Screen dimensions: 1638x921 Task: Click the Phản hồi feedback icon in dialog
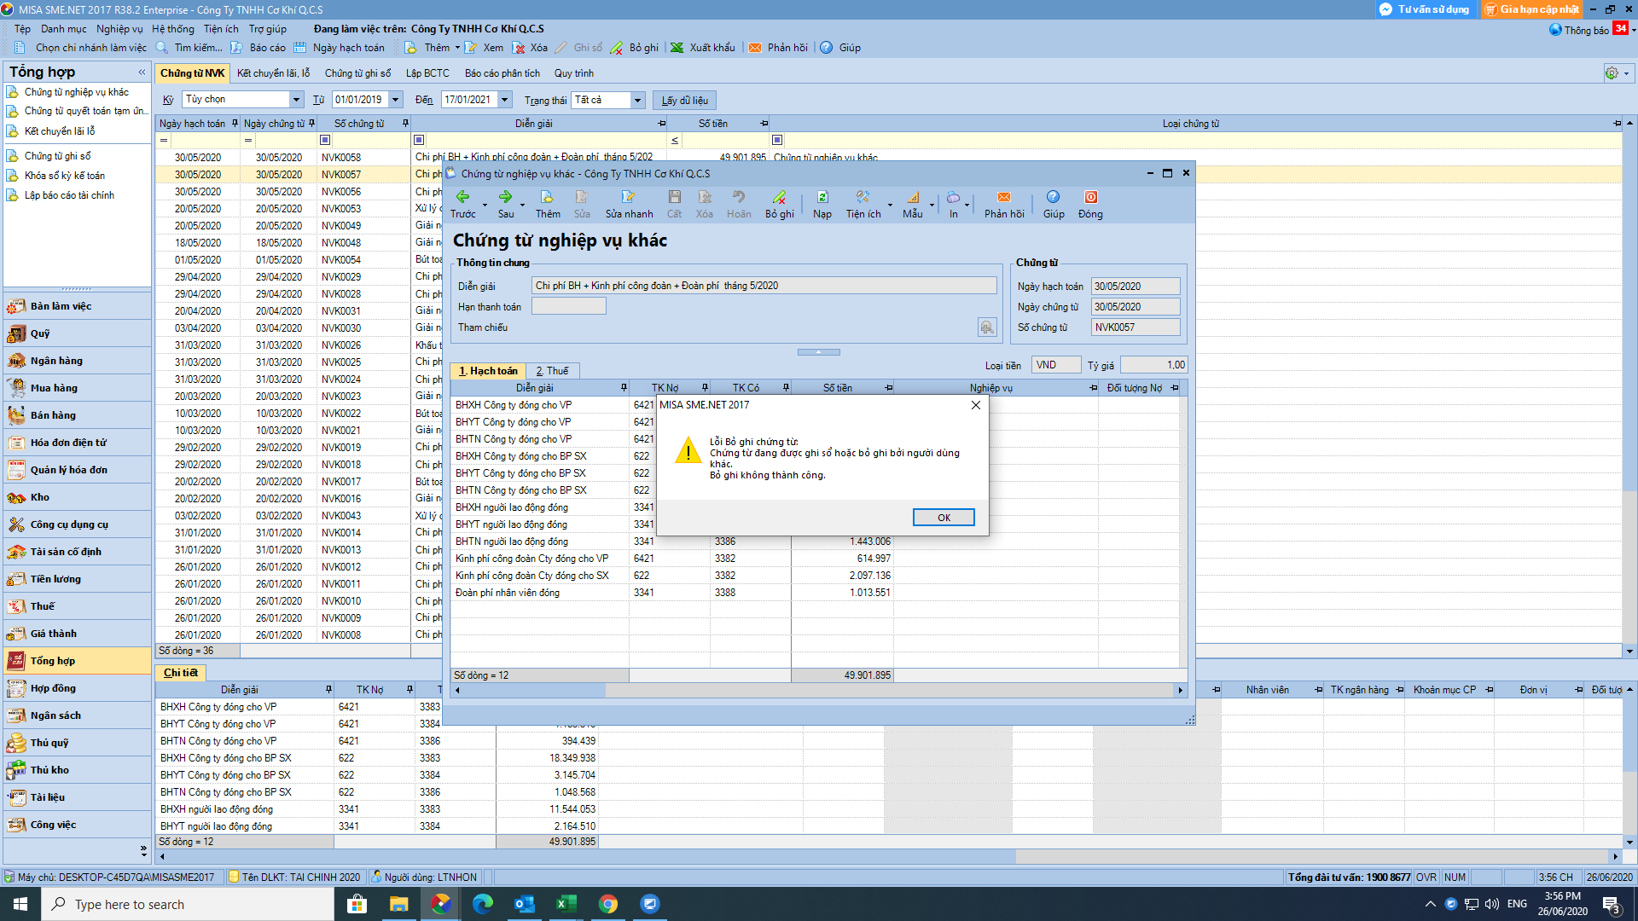click(1003, 197)
